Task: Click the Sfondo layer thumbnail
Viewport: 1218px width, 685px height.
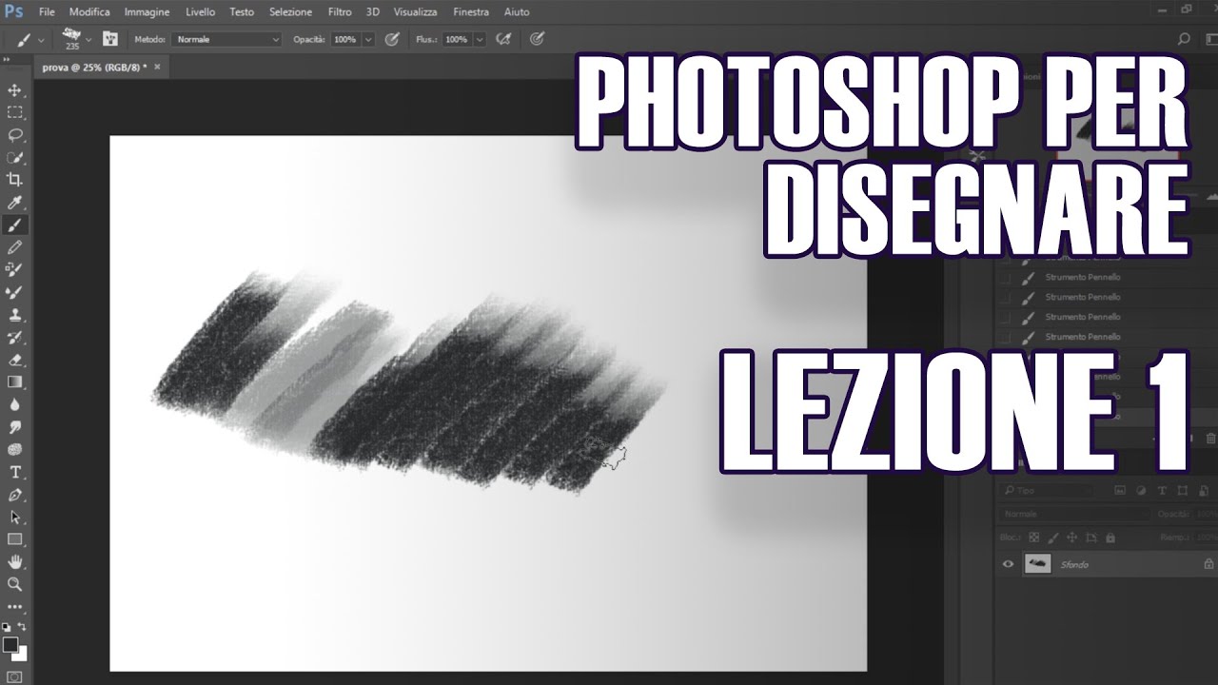Action: click(1037, 564)
